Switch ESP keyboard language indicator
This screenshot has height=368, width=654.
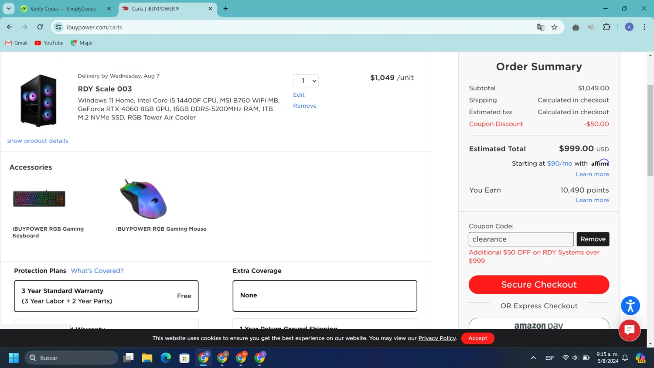(549, 358)
